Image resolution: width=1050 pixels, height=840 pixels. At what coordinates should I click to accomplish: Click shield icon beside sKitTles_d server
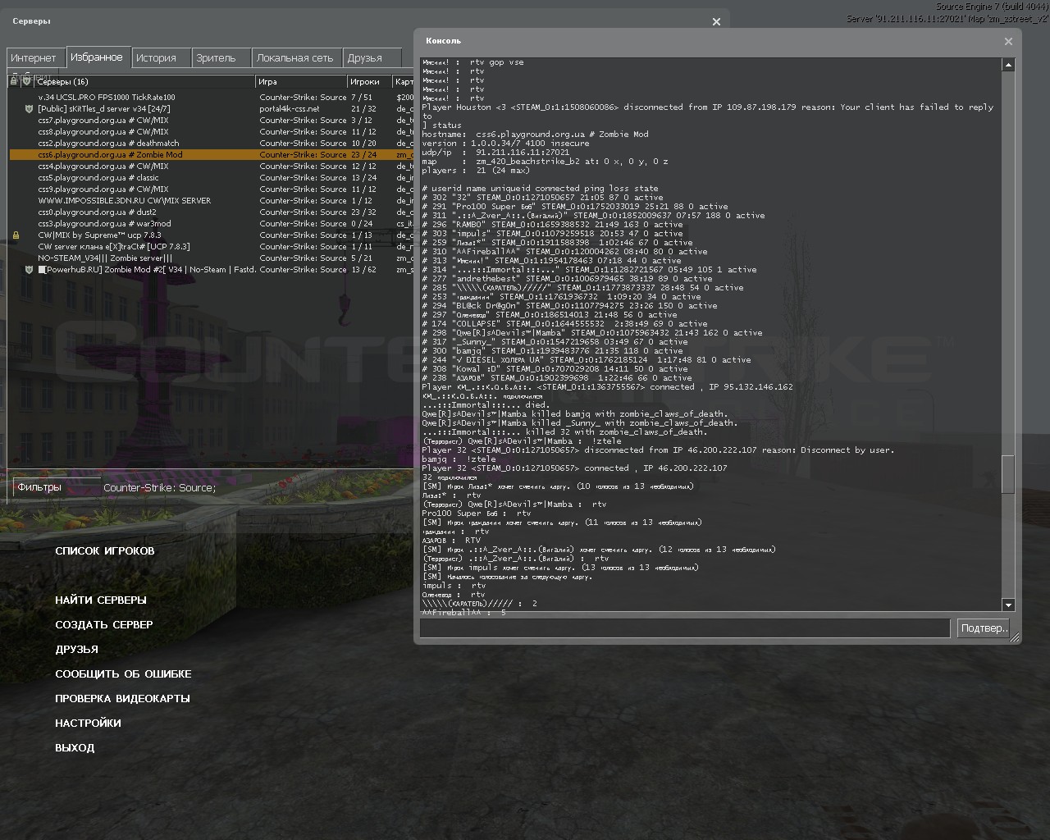(x=29, y=108)
